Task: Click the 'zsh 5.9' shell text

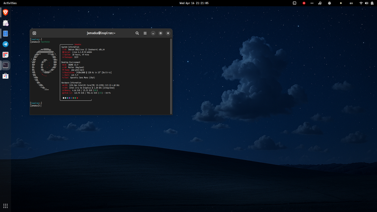Action: 75,75
